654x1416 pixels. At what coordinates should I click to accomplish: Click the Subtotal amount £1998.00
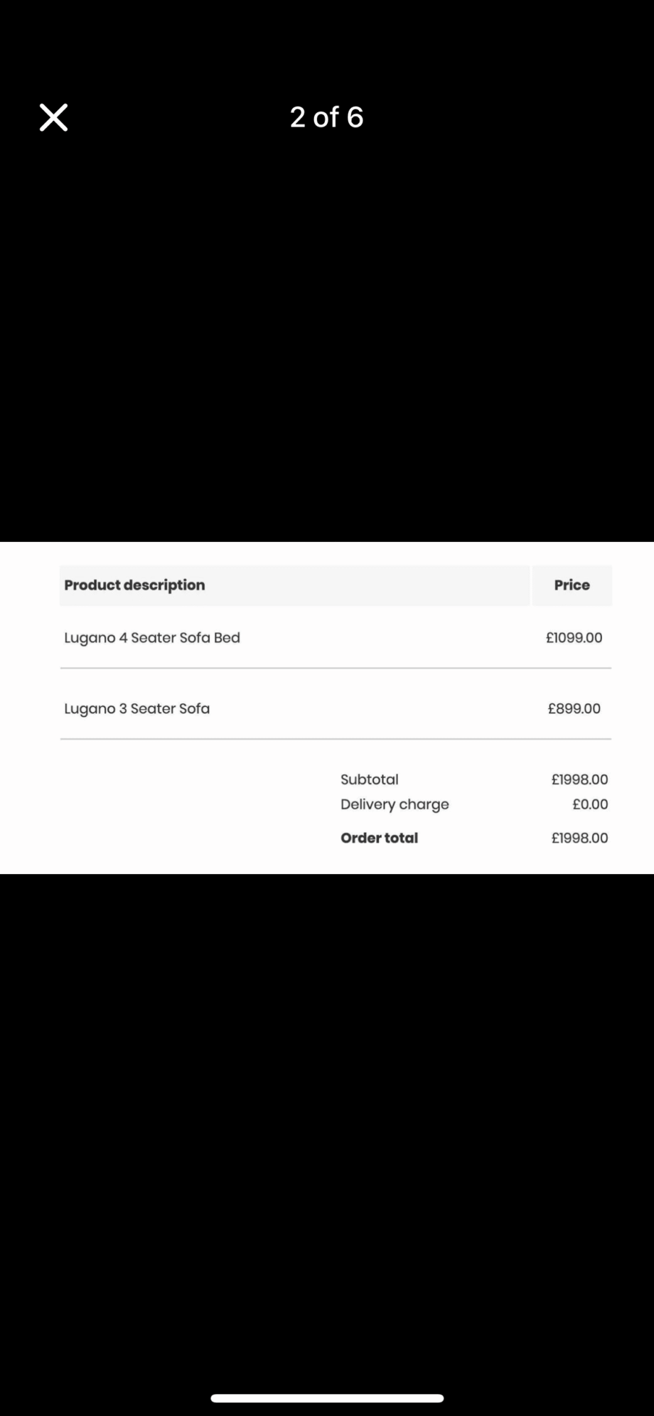[579, 779]
